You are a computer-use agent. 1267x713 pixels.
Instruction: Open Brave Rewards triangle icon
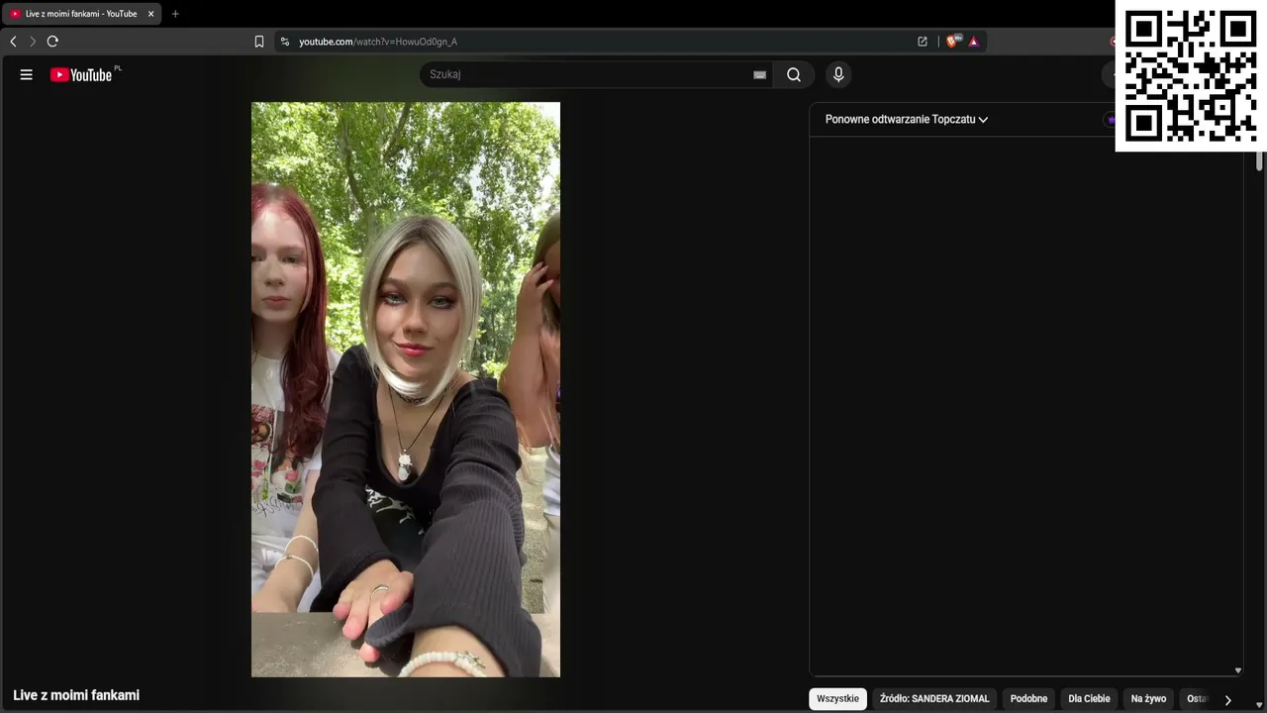pos(974,42)
